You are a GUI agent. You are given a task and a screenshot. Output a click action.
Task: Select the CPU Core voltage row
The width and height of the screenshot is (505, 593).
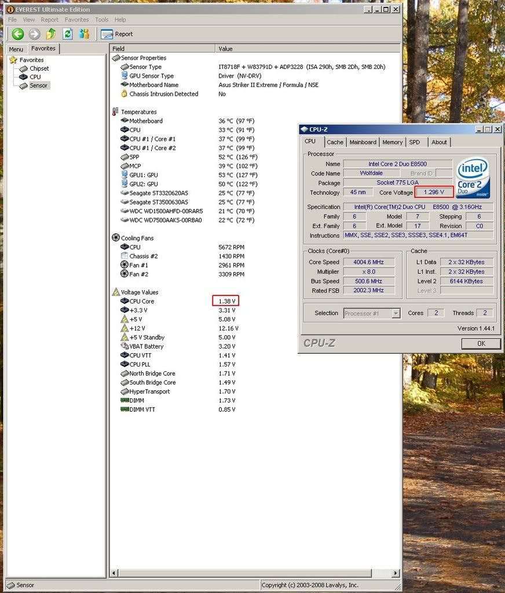[x=255, y=301]
